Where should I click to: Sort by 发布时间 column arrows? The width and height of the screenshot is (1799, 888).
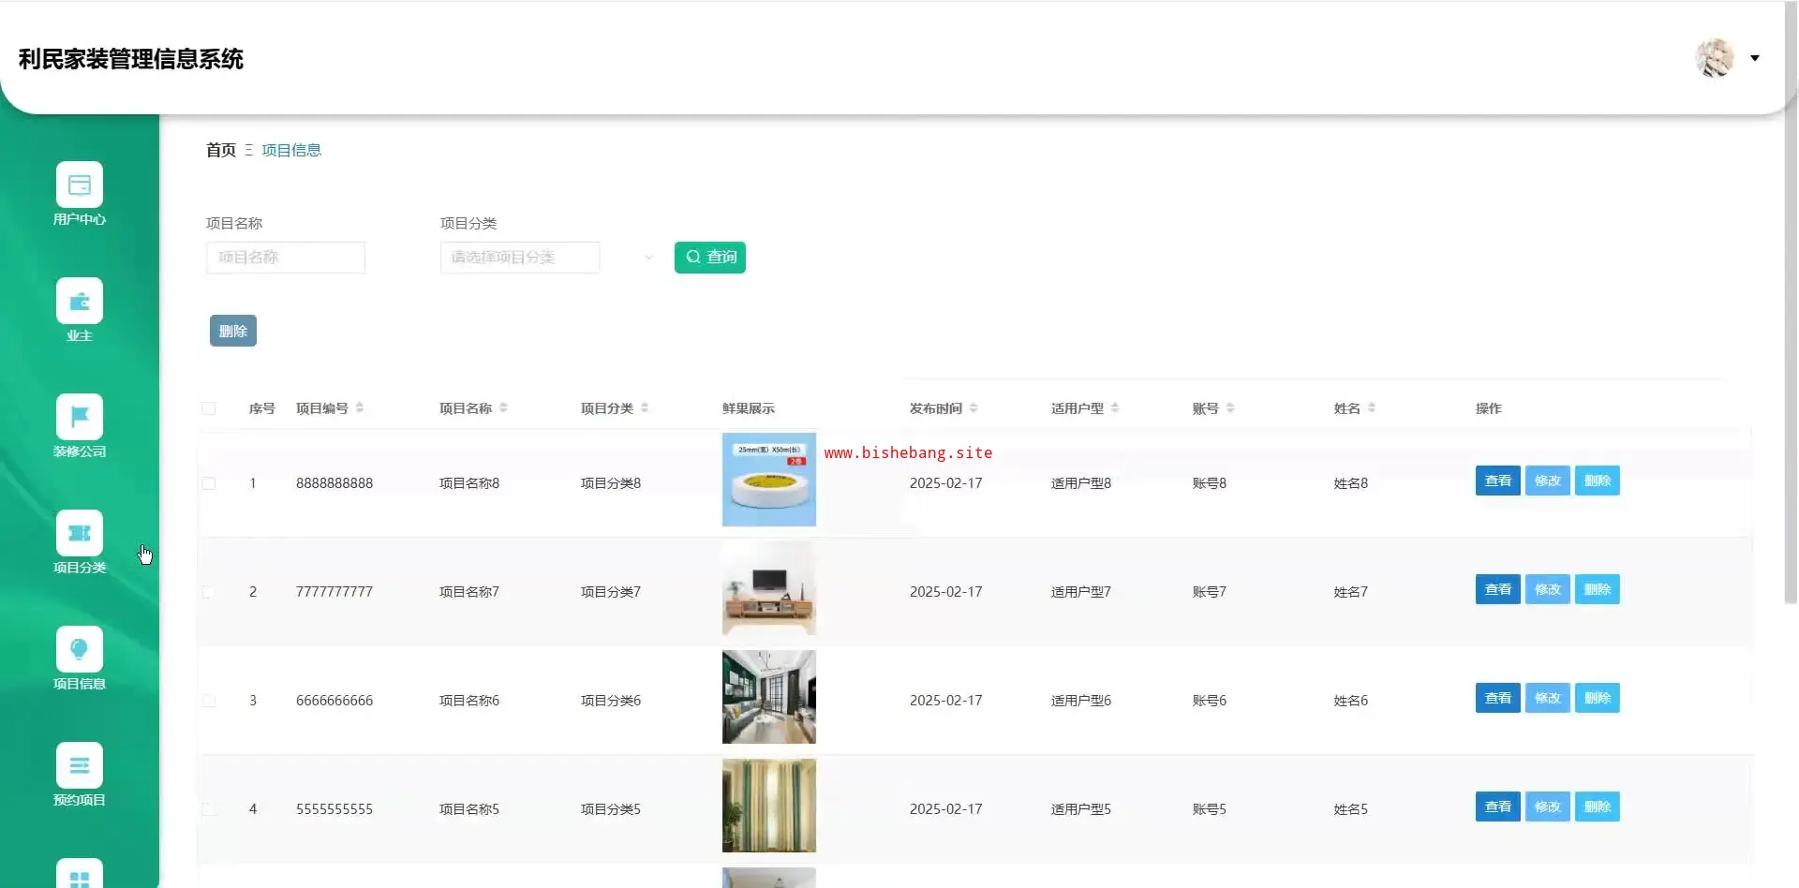click(x=974, y=408)
